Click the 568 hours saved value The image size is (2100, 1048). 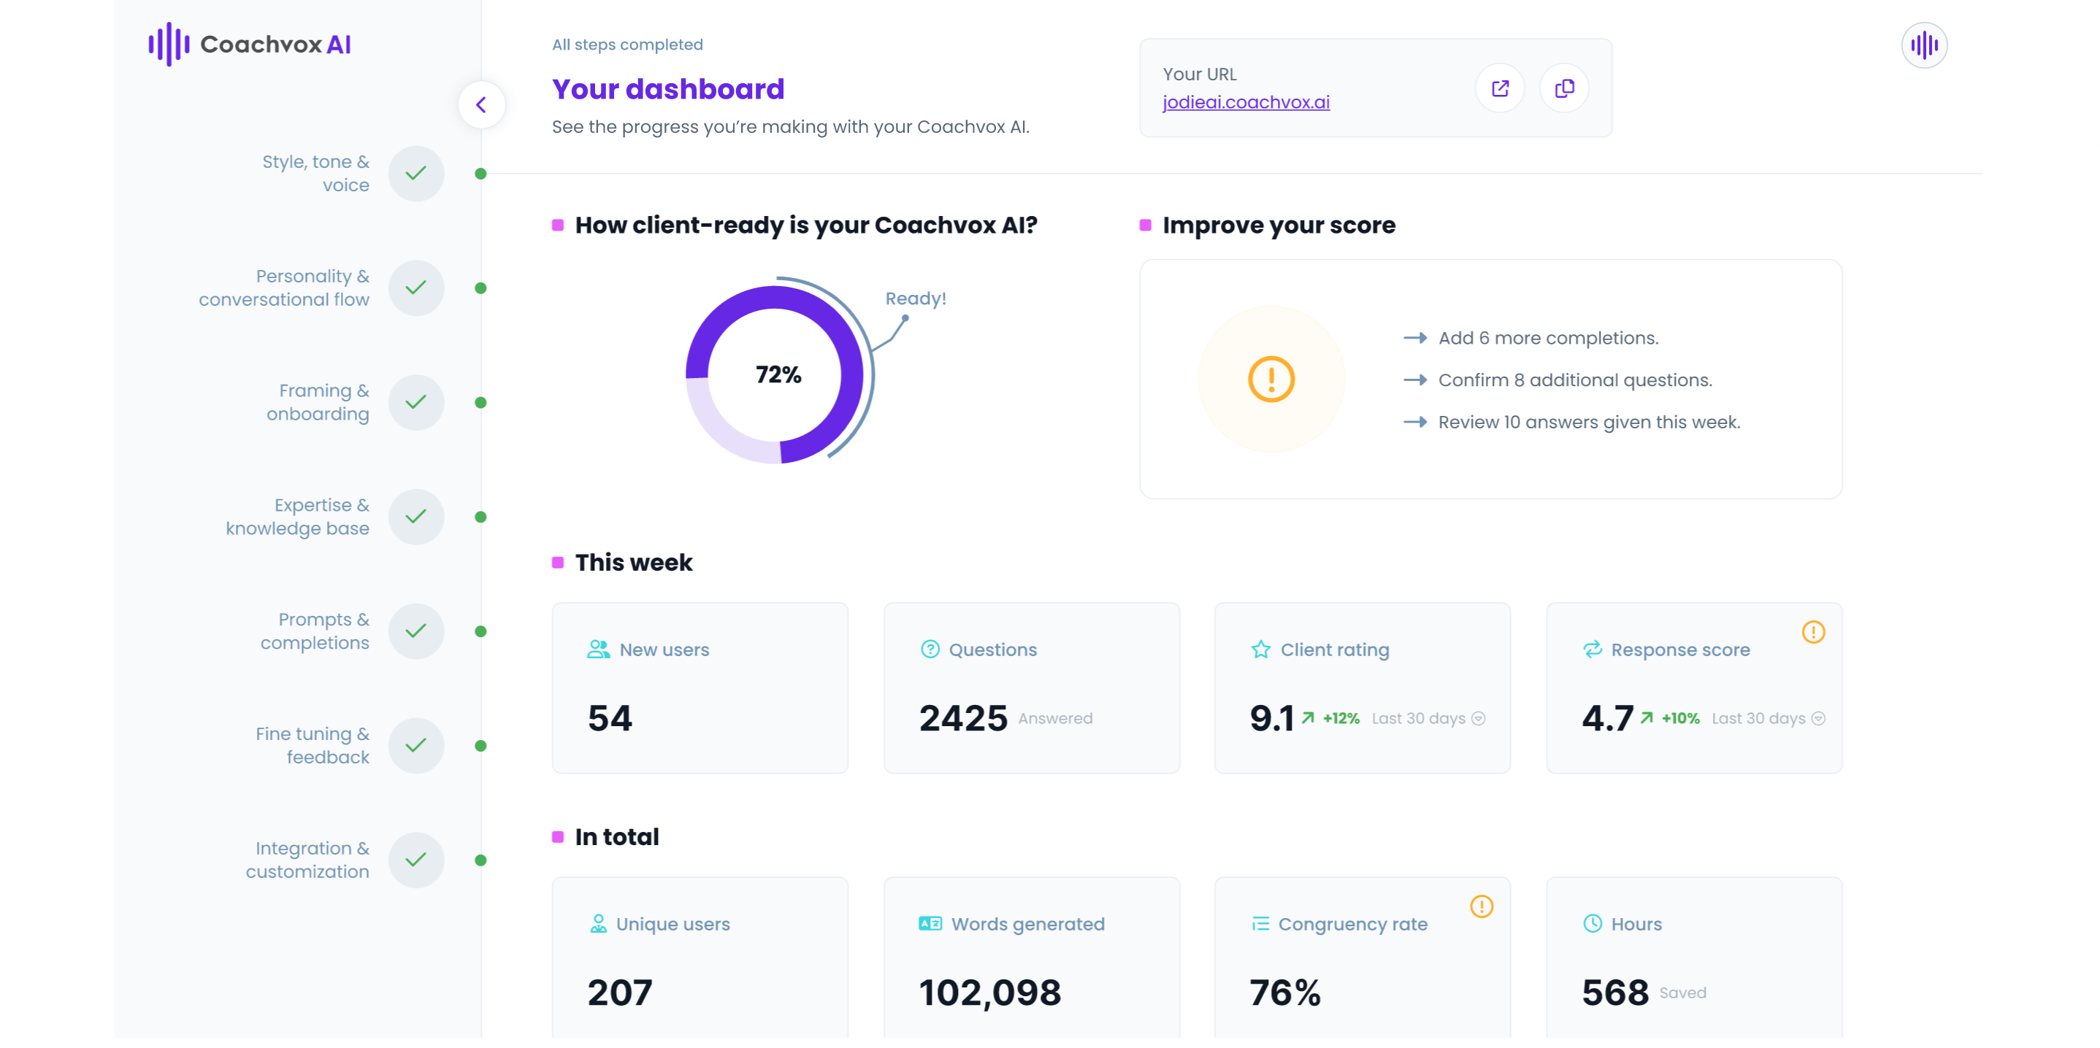[1615, 993]
